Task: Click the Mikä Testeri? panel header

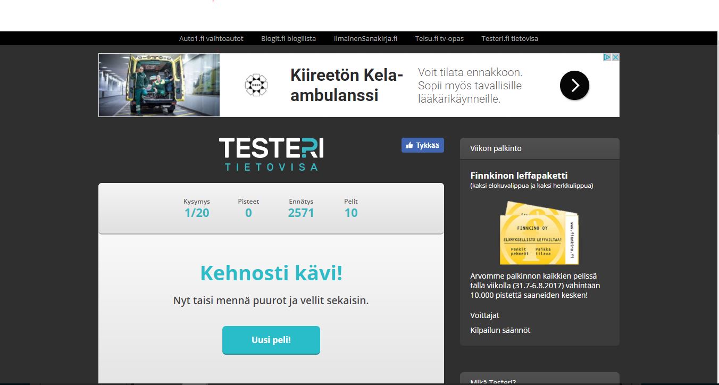Action: [540, 379]
